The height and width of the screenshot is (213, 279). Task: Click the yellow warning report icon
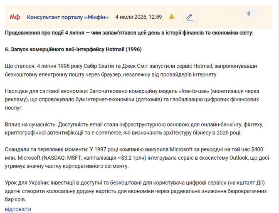(172, 16)
